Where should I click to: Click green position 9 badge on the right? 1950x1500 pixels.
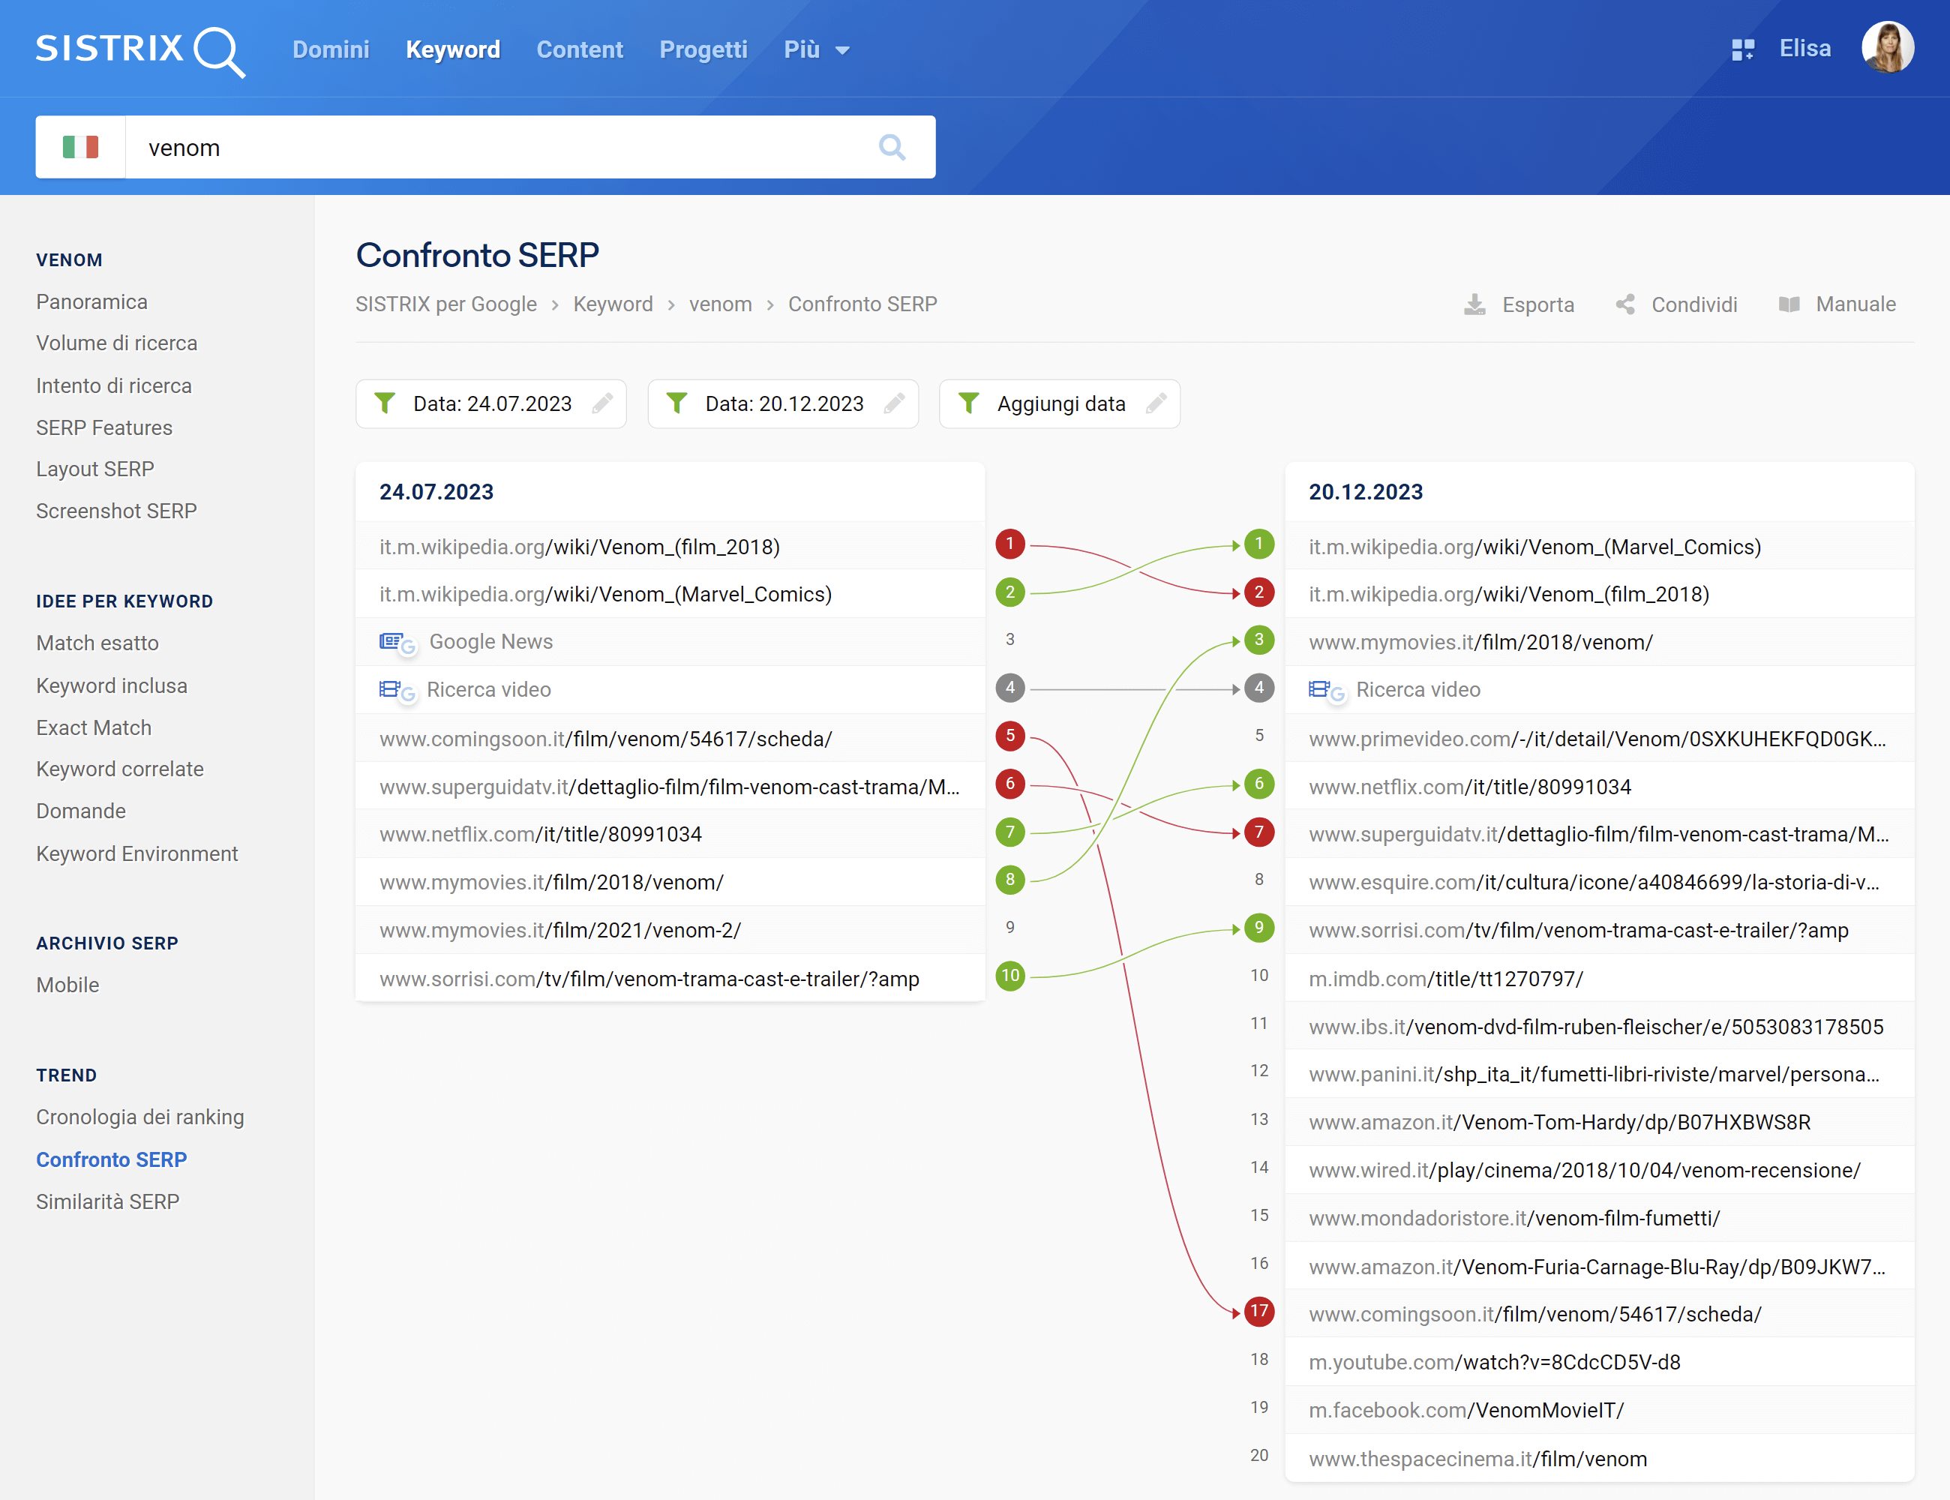(x=1259, y=928)
